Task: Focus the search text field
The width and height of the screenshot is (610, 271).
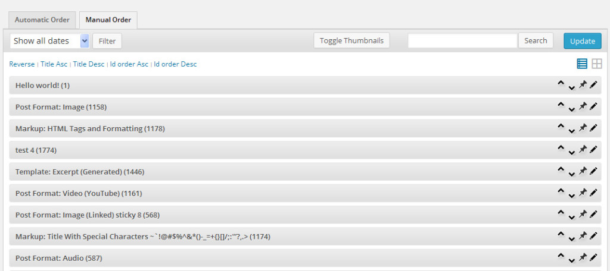Action: click(x=462, y=41)
